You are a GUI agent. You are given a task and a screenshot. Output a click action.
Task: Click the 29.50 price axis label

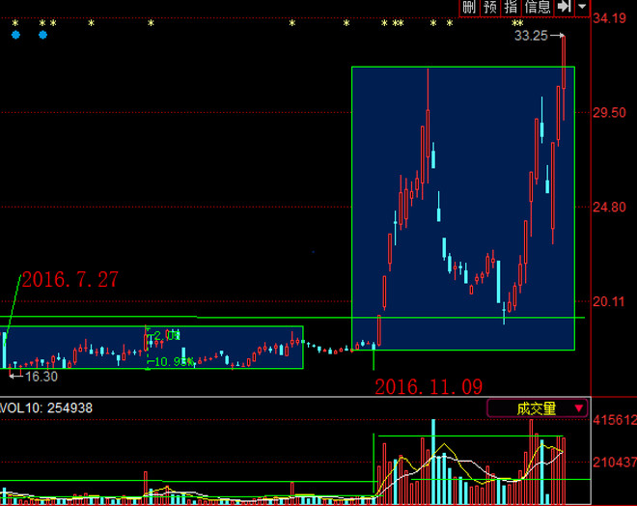pos(610,113)
